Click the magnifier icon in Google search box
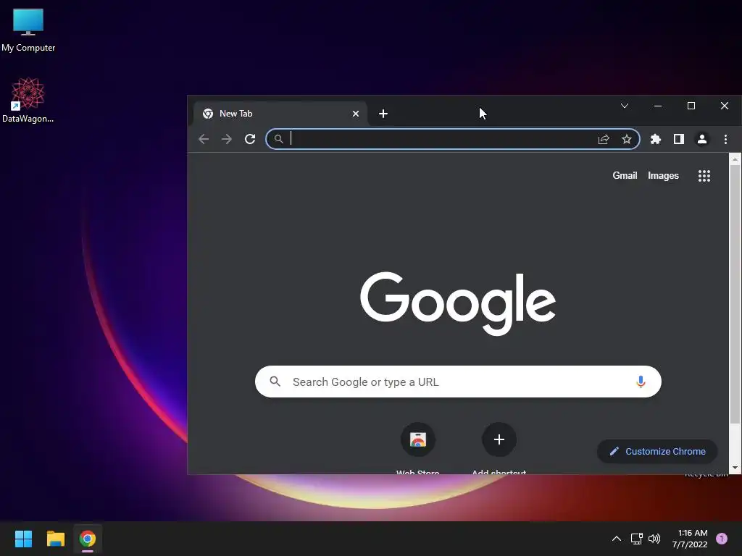This screenshot has width=742, height=556. tap(275, 381)
